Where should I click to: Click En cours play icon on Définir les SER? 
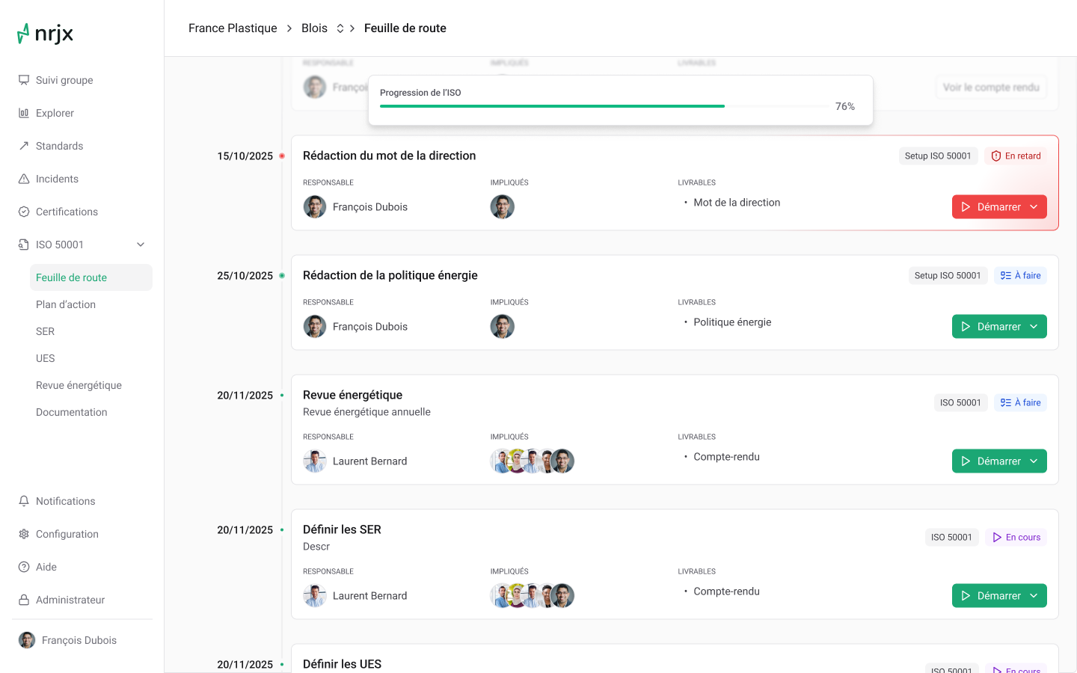pyautogui.click(x=997, y=538)
